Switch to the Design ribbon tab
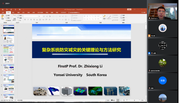Screen dimensions: 179x103 (x=23, y=12)
